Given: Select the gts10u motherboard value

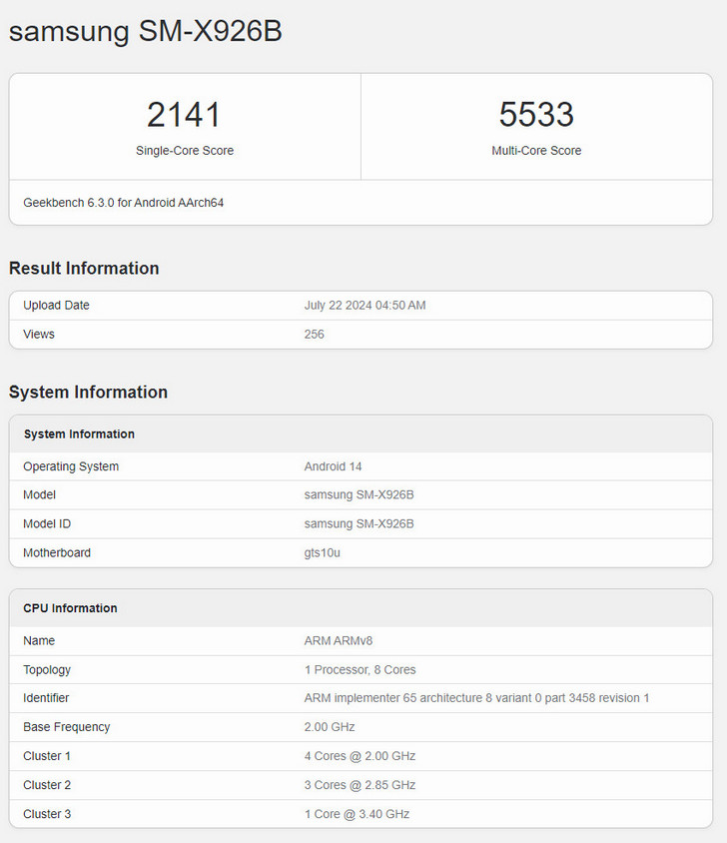Looking at the screenshot, I should [x=323, y=552].
